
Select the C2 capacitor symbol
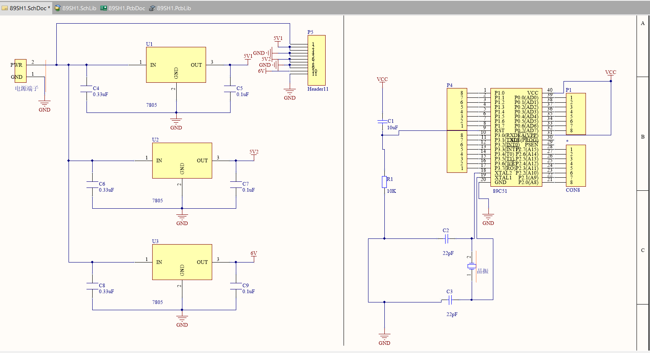pyautogui.click(x=446, y=238)
